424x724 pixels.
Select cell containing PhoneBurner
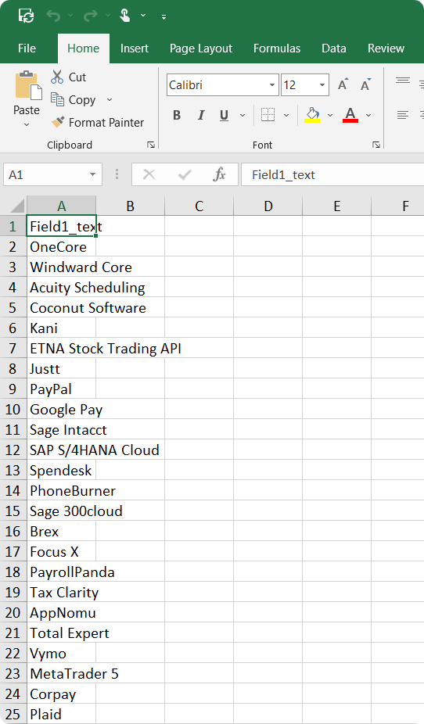click(62, 491)
